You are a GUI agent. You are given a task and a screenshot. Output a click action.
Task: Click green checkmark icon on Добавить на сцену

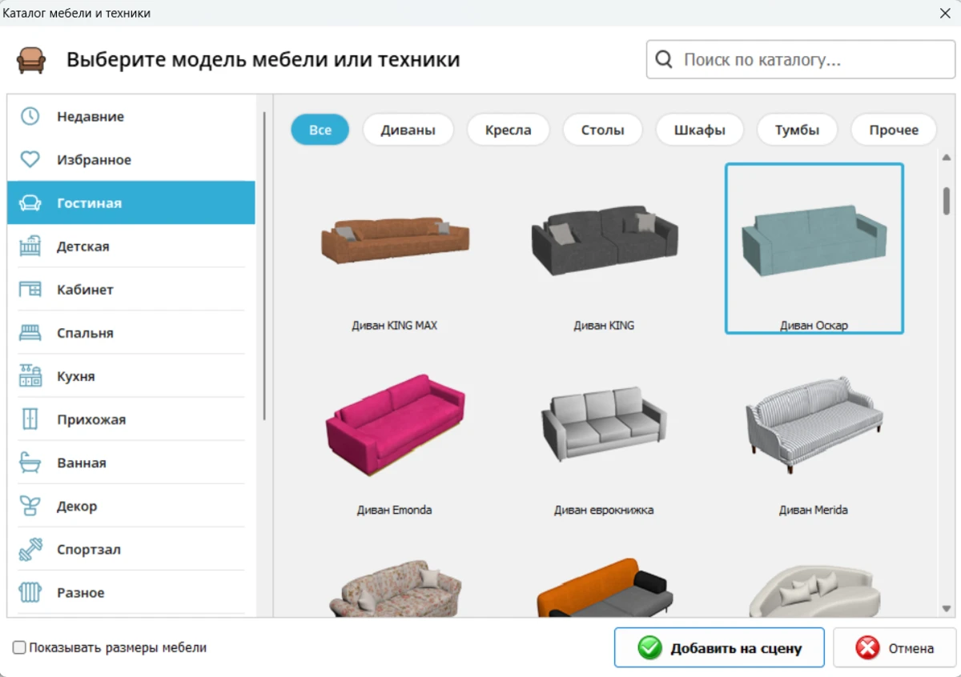tap(649, 648)
